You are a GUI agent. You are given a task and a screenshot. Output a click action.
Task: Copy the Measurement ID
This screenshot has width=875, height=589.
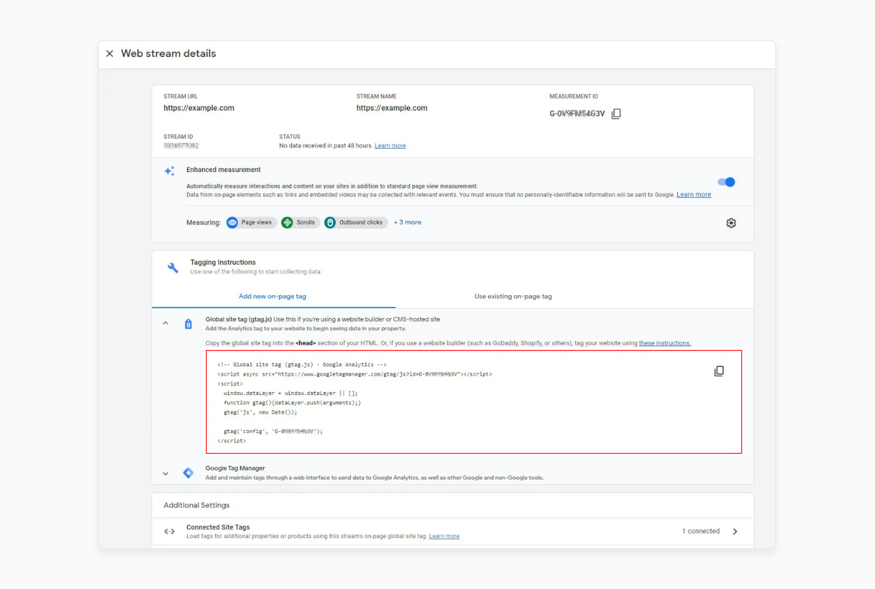(616, 114)
